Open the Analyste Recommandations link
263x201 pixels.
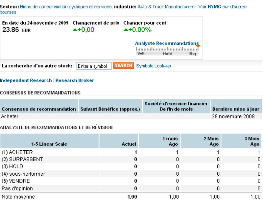pos(167,43)
